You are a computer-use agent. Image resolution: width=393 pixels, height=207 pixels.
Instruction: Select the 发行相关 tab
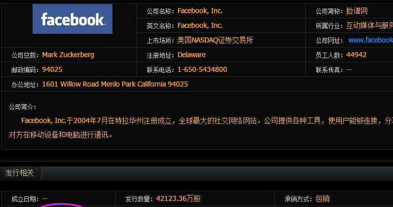point(20,173)
